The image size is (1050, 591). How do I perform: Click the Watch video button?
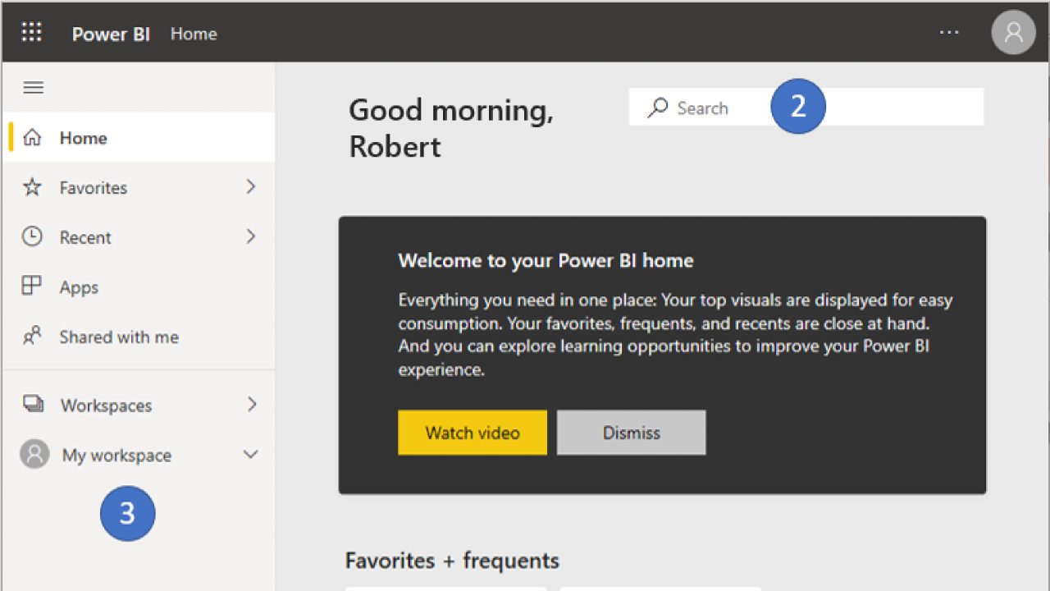(472, 433)
